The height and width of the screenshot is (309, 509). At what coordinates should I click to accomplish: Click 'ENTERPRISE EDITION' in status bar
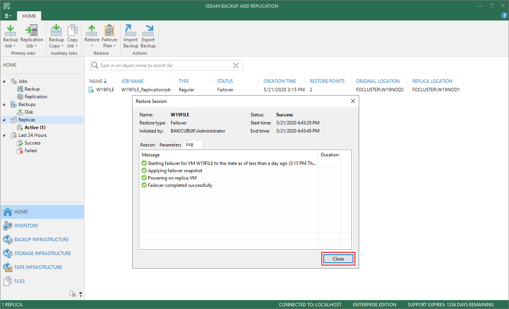pos(375,305)
